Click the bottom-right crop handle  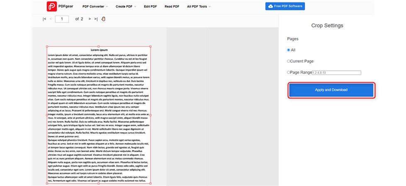tap(151, 184)
